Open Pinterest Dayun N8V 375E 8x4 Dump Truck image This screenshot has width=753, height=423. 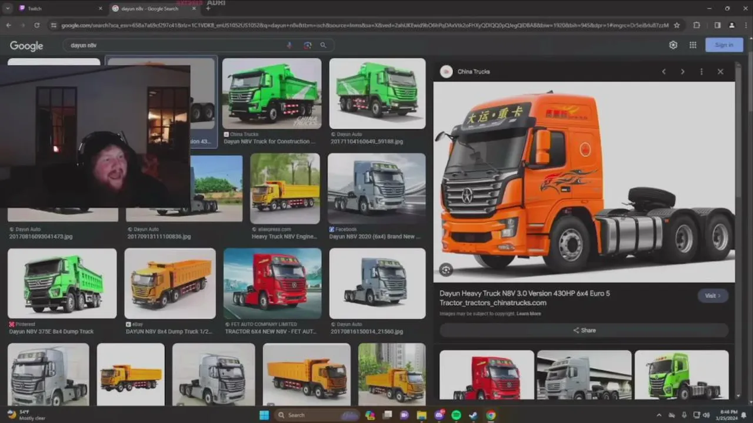pos(62,283)
